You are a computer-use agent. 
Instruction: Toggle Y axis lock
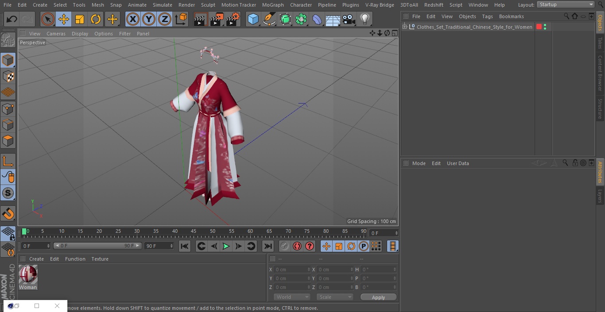(x=149, y=19)
